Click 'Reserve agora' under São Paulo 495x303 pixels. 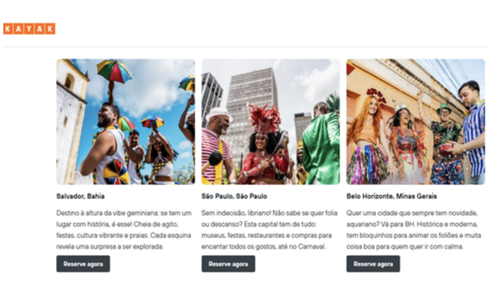point(228,264)
